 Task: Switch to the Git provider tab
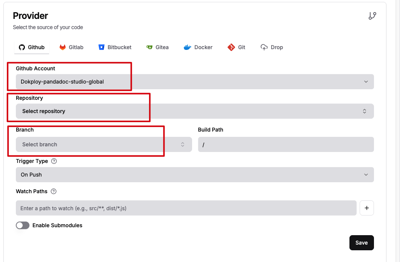[236, 47]
